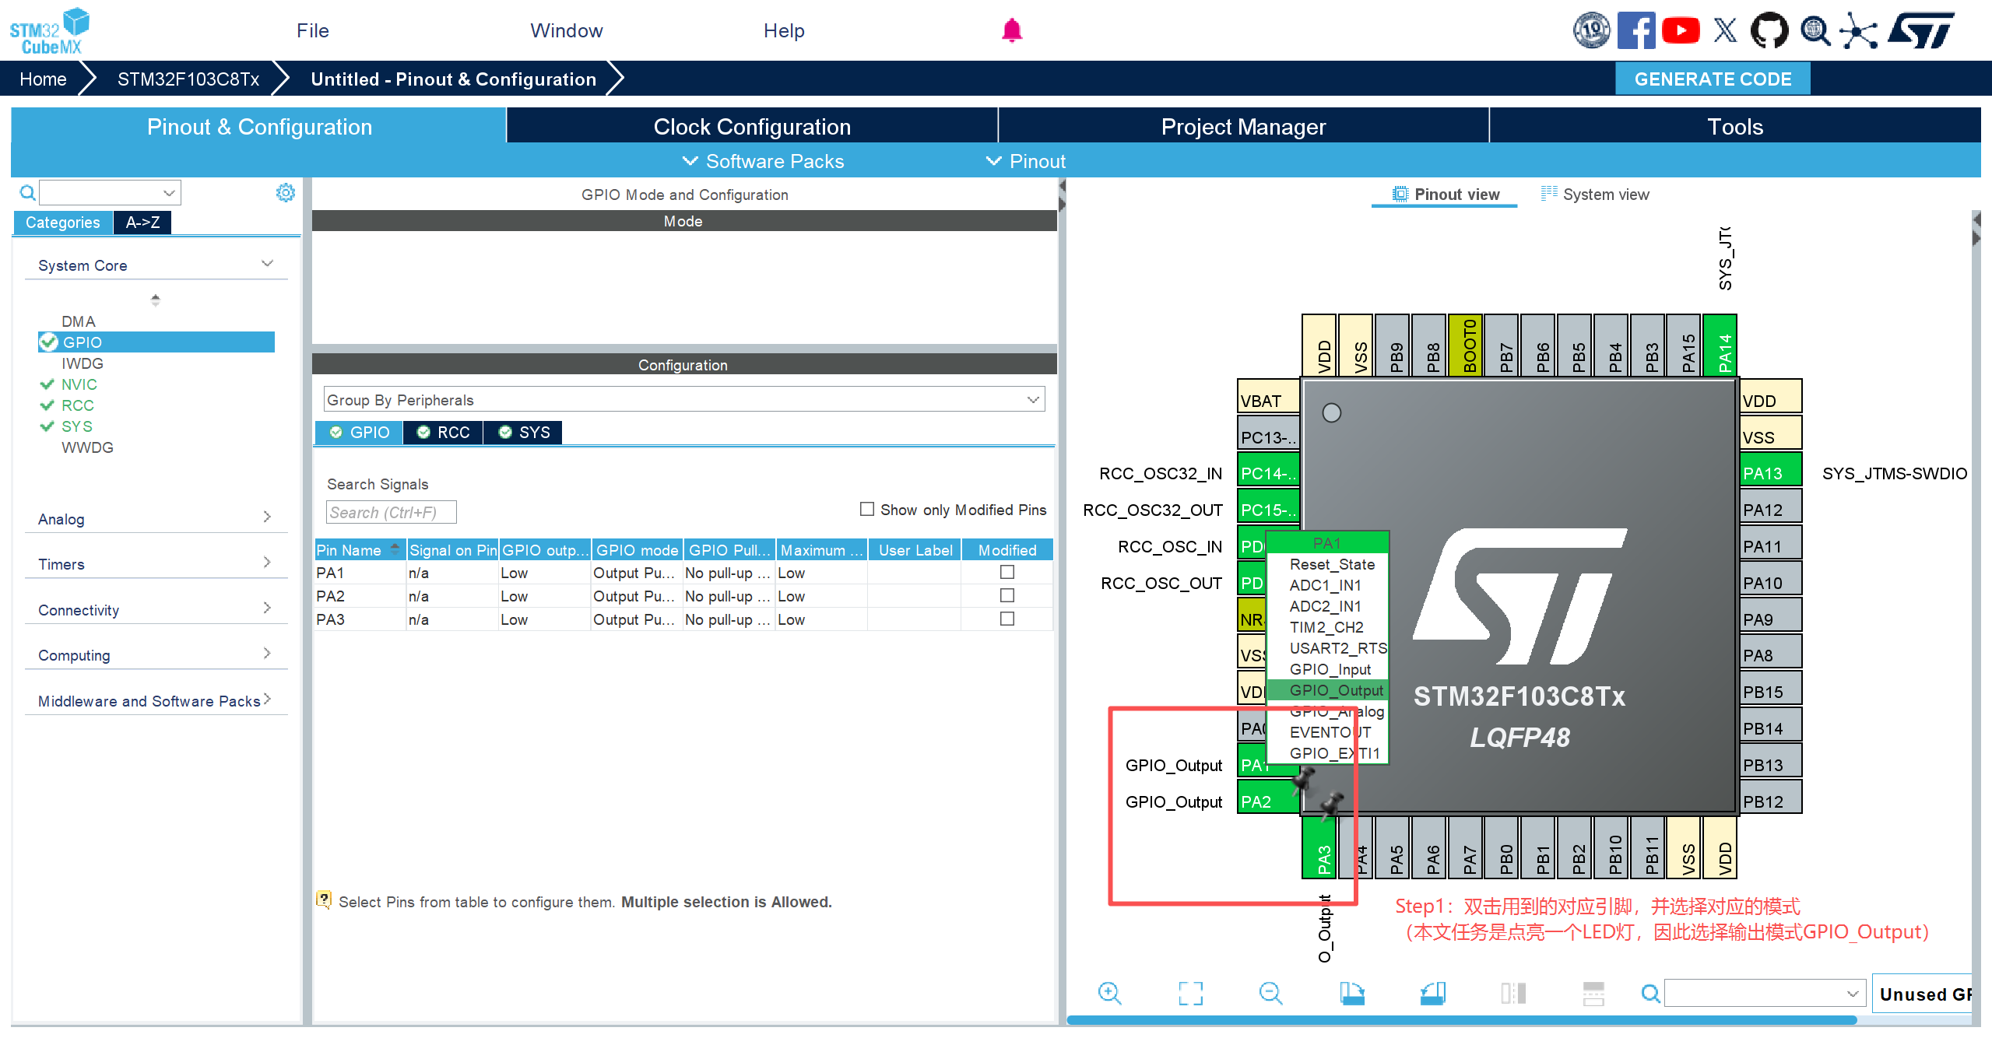Screen dimensions: 1992x1038
Task: Click the Facebook icon in header
Action: click(x=1635, y=30)
